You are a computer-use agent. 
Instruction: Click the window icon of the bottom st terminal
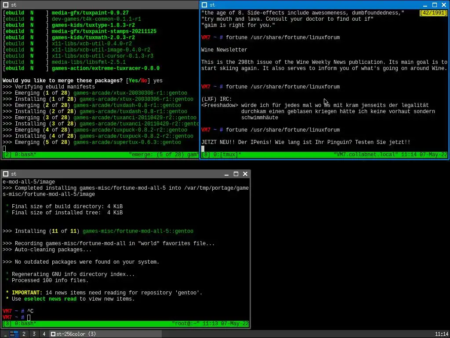pyautogui.click(x=5, y=174)
